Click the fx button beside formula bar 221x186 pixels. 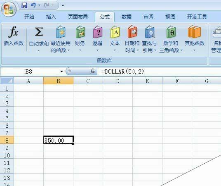pyautogui.click(x=92, y=71)
